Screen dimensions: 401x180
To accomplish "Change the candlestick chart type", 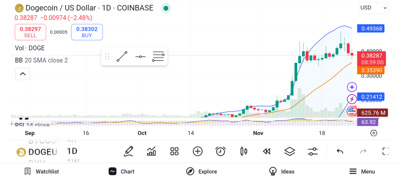I will coord(244,151).
